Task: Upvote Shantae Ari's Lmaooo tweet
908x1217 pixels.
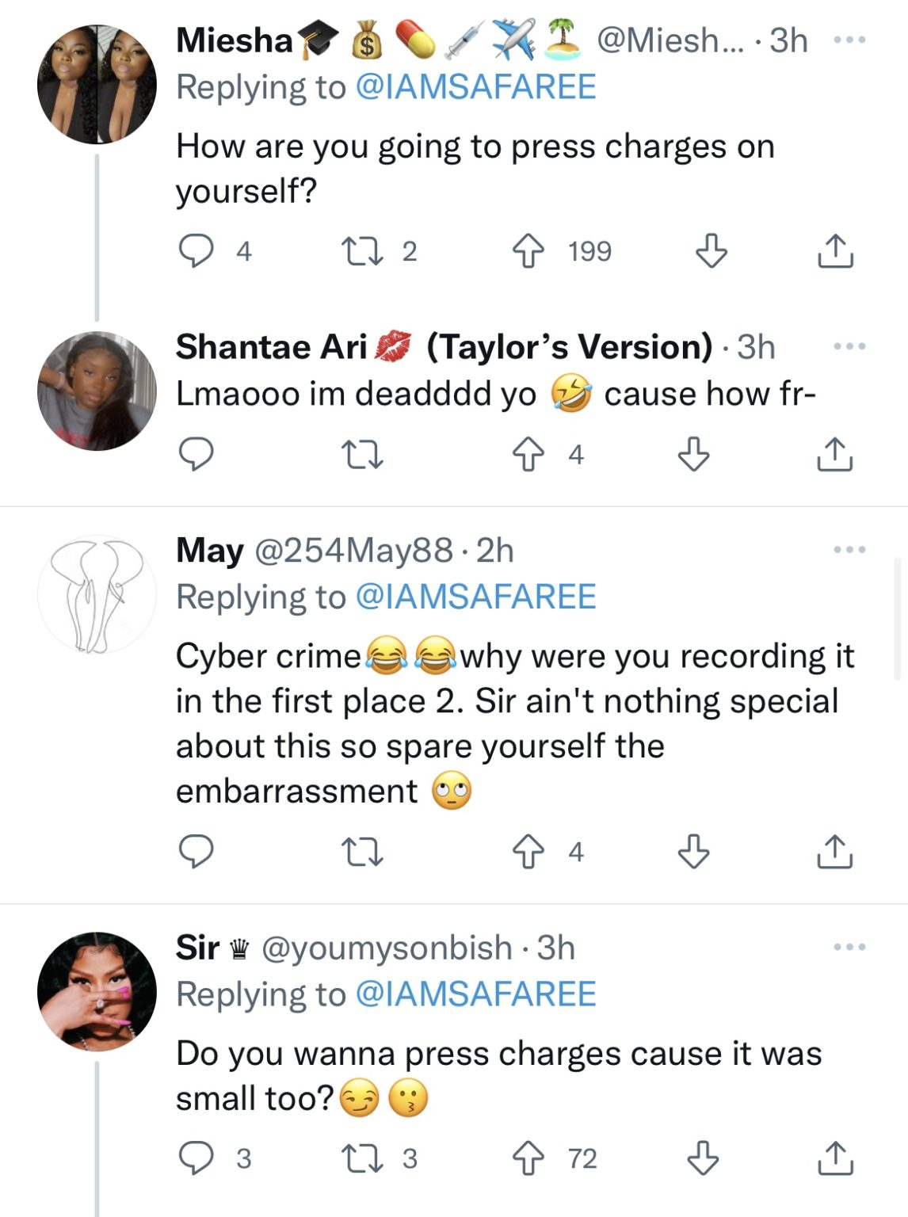Action: 528,454
